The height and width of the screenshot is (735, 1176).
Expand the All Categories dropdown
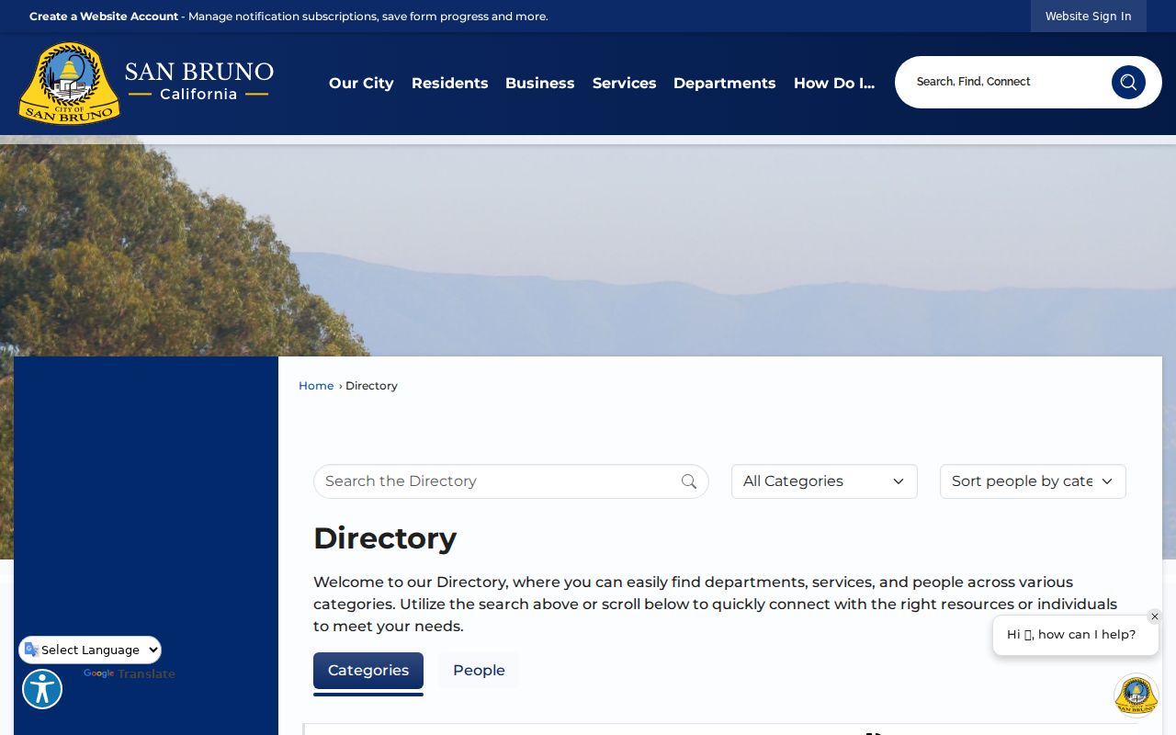(x=824, y=481)
